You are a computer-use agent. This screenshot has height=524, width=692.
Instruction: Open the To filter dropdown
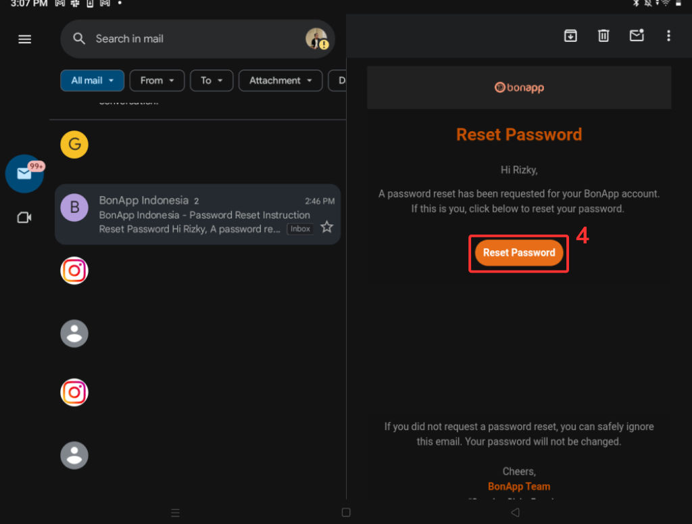tap(212, 80)
